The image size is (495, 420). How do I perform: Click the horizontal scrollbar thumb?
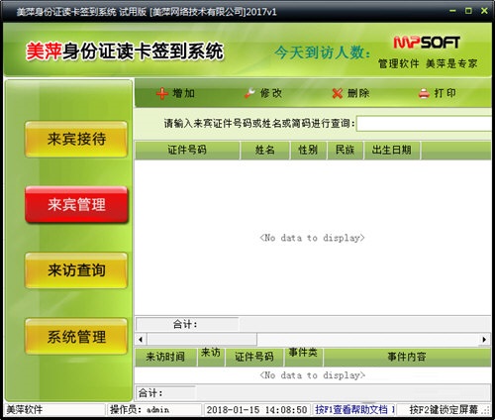202,340
